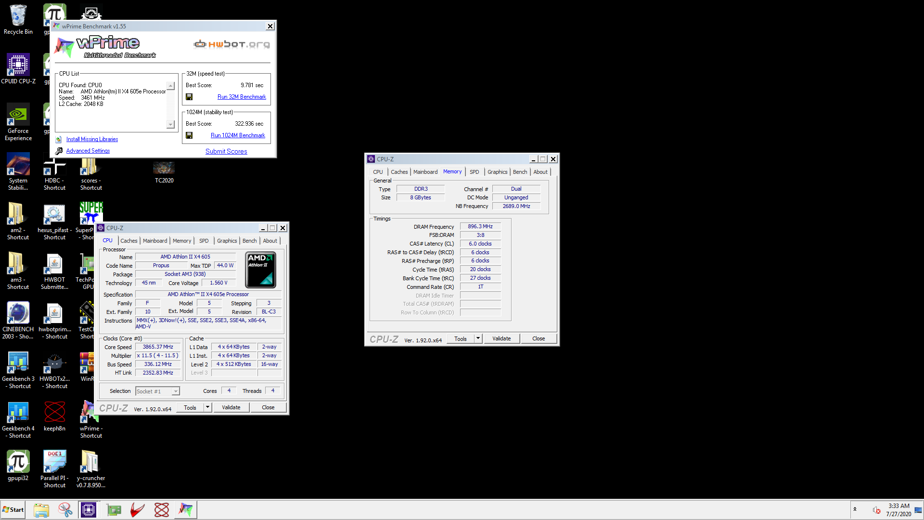Screen dimensions: 924x520
Task: Open TC2020 desktop icon
Action: pos(164,172)
